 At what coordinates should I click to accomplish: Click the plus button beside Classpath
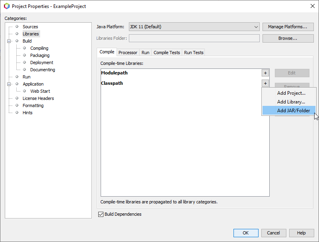(x=265, y=83)
